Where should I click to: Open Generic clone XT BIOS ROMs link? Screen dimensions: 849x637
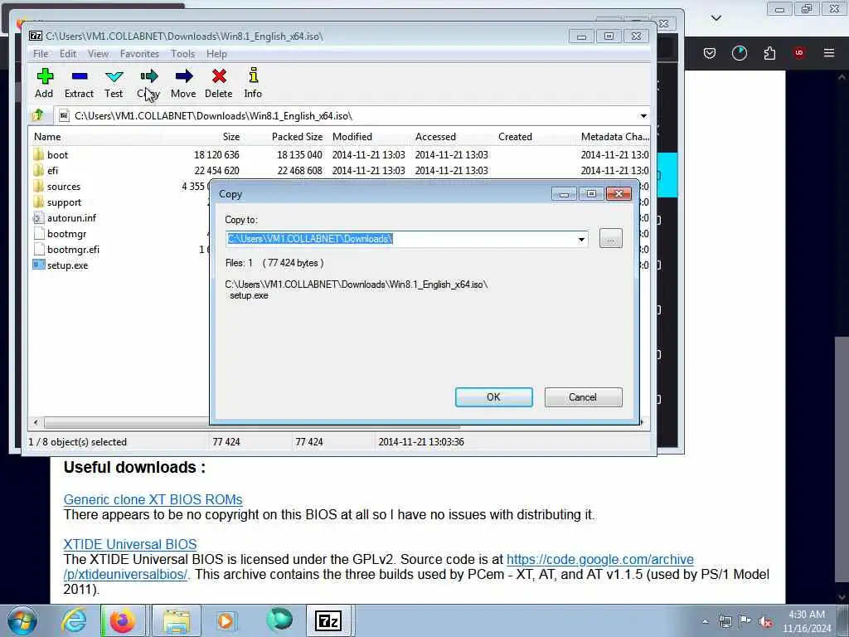pos(153,499)
